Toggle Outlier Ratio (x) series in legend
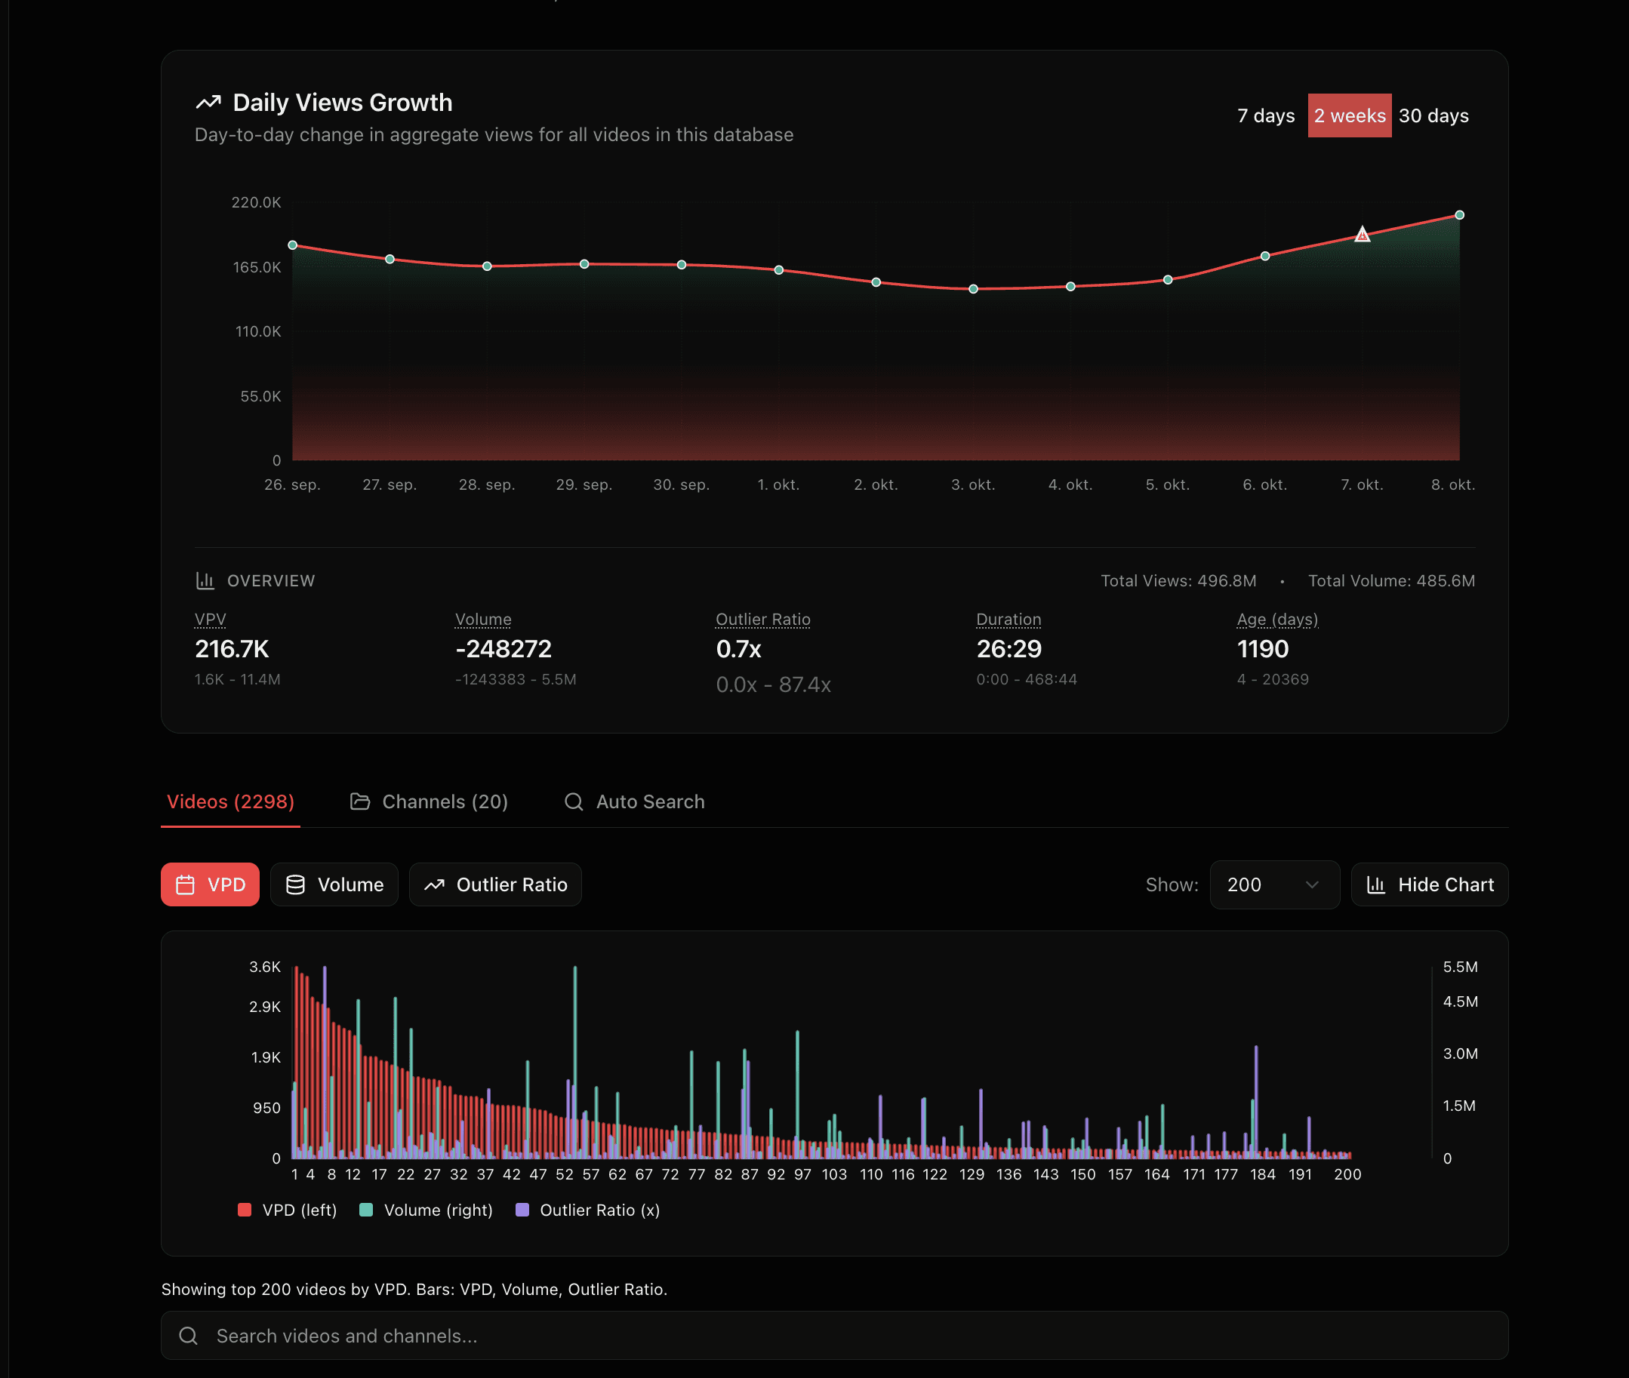 click(588, 1210)
